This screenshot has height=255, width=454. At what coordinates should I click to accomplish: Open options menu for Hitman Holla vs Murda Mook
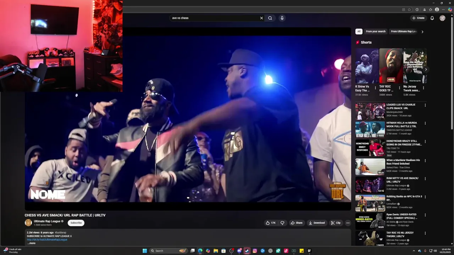pyautogui.click(x=425, y=123)
